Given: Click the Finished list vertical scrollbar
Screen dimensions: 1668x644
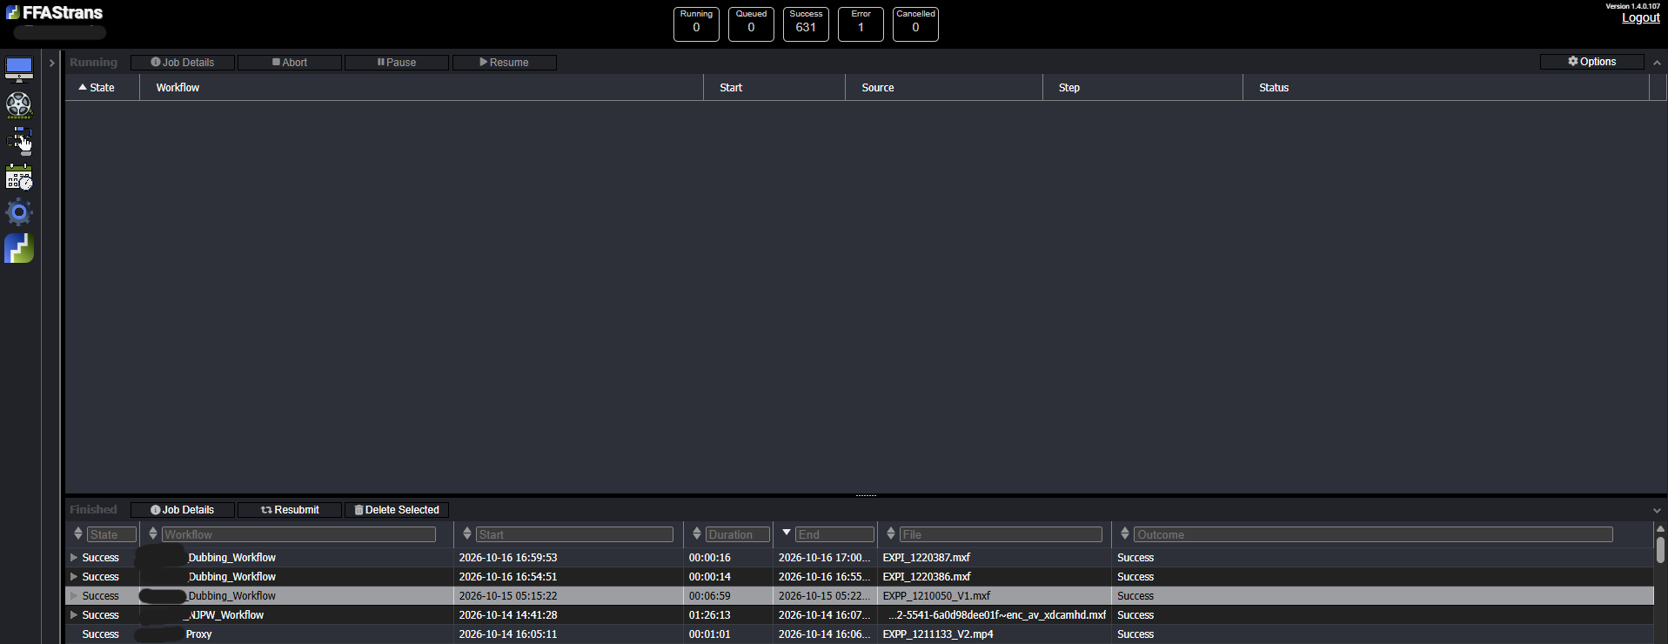Looking at the screenshot, I should click(1660, 550).
